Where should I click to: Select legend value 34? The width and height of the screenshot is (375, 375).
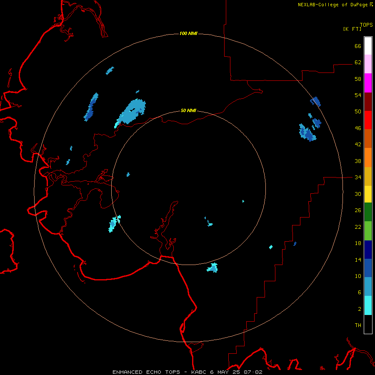(x=358, y=177)
